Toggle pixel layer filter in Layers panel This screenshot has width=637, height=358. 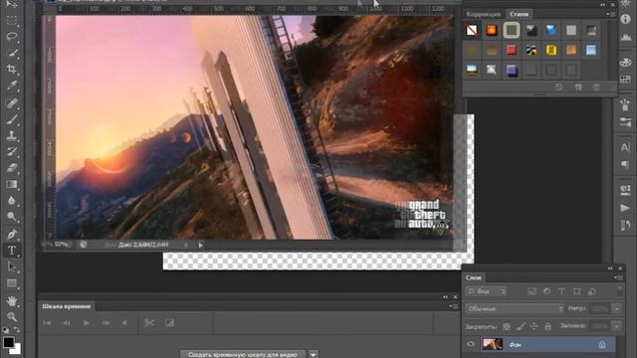tap(531, 291)
